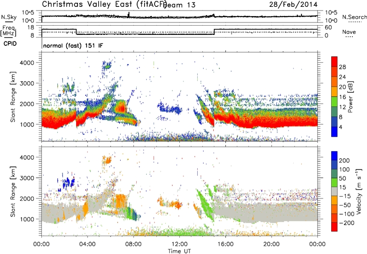This screenshot has width=367, height=254.
Task: Click the '60' tick on the Nave axis
Action: point(328,28)
